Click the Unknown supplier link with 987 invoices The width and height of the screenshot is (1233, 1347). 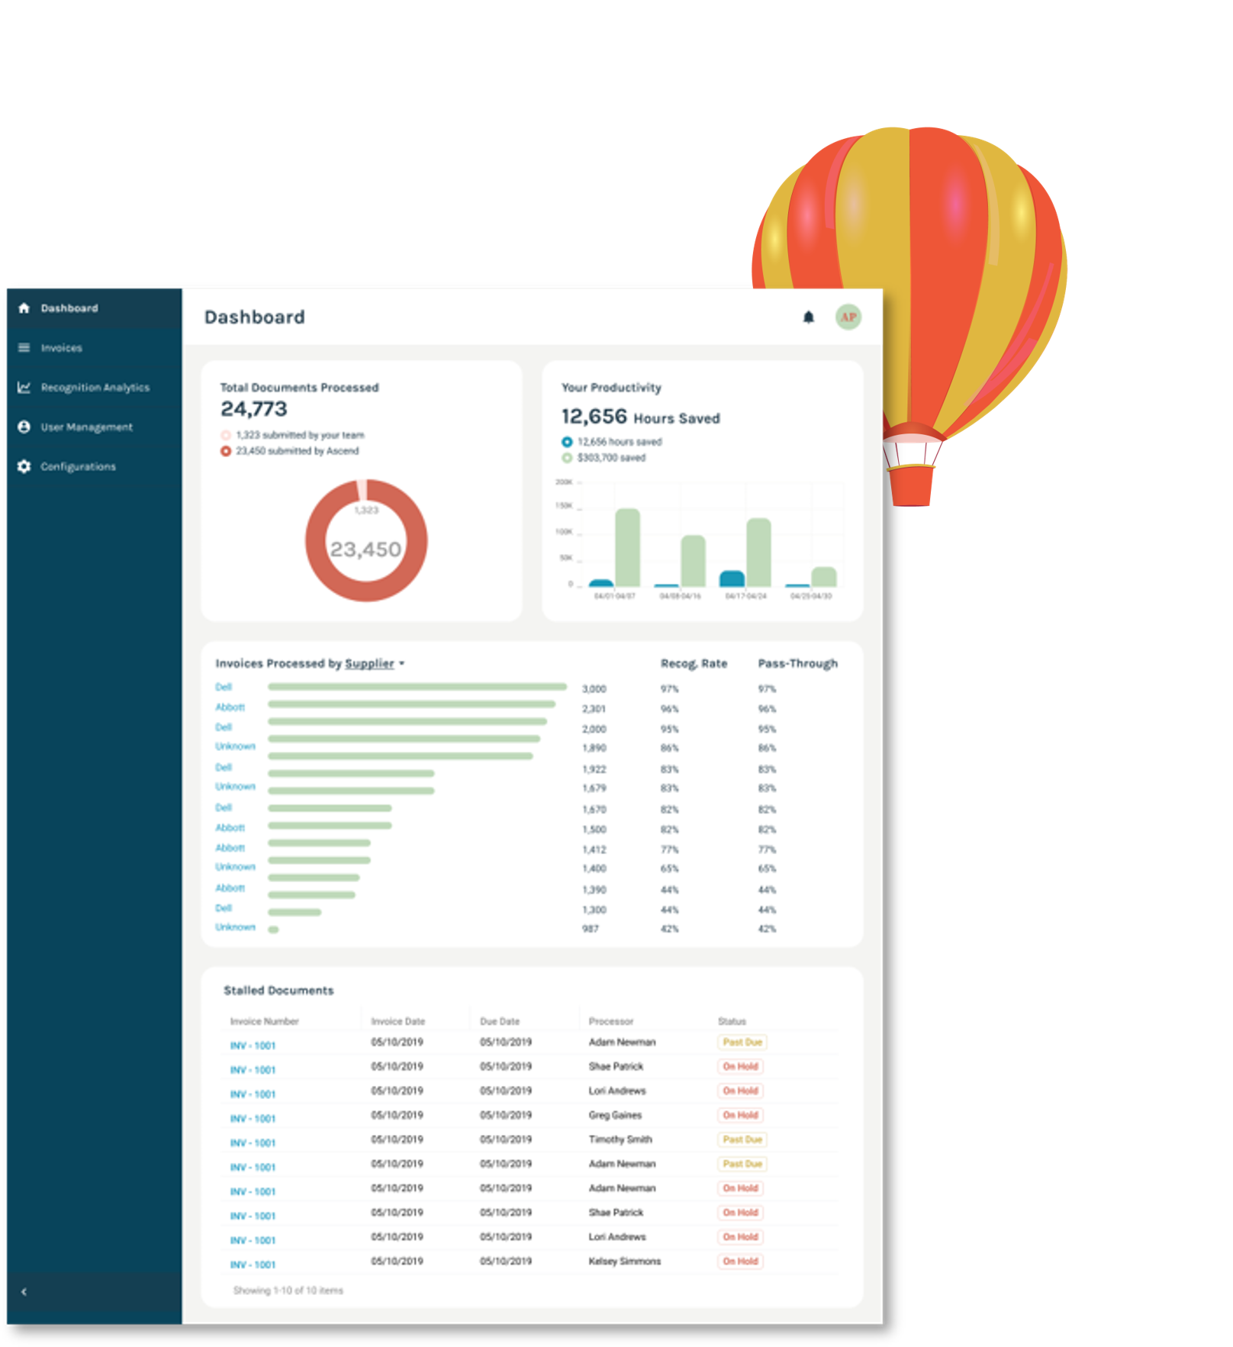click(235, 927)
